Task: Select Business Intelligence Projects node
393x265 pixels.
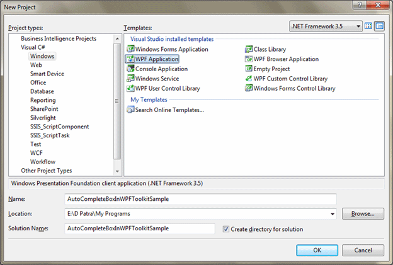Action: (59, 38)
